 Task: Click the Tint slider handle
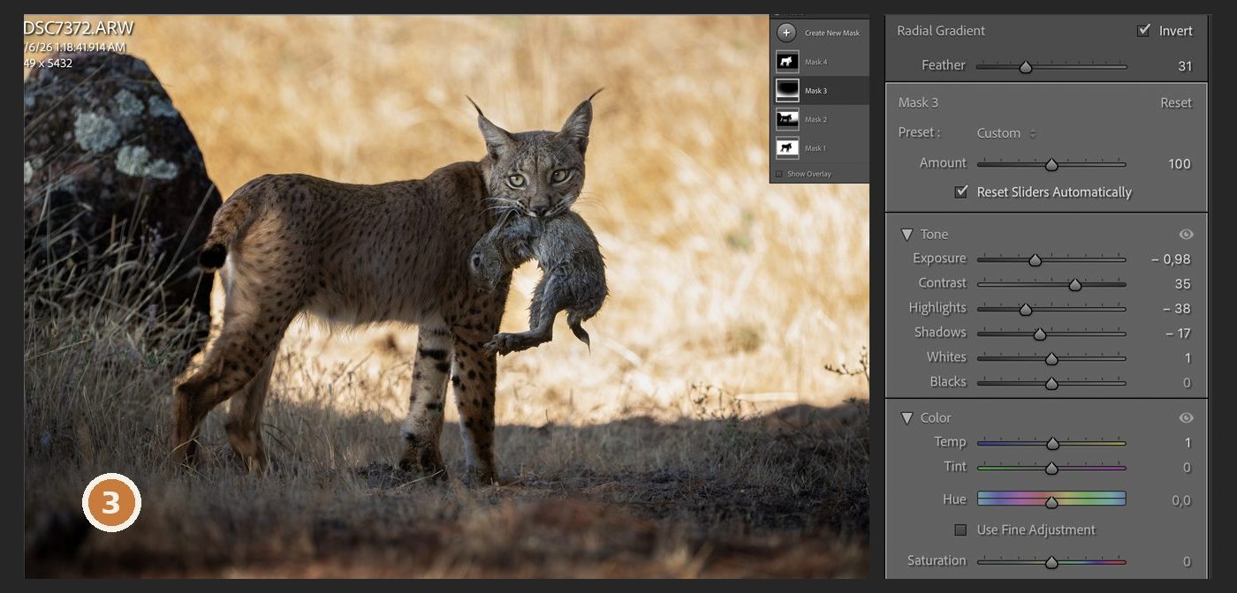tap(1051, 468)
